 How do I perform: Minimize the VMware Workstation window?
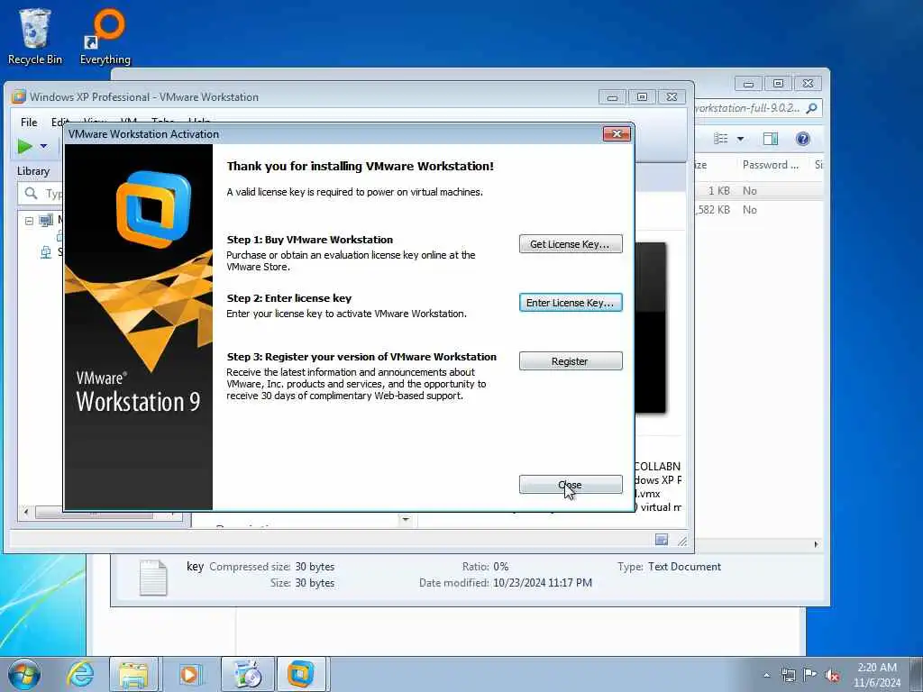613,97
